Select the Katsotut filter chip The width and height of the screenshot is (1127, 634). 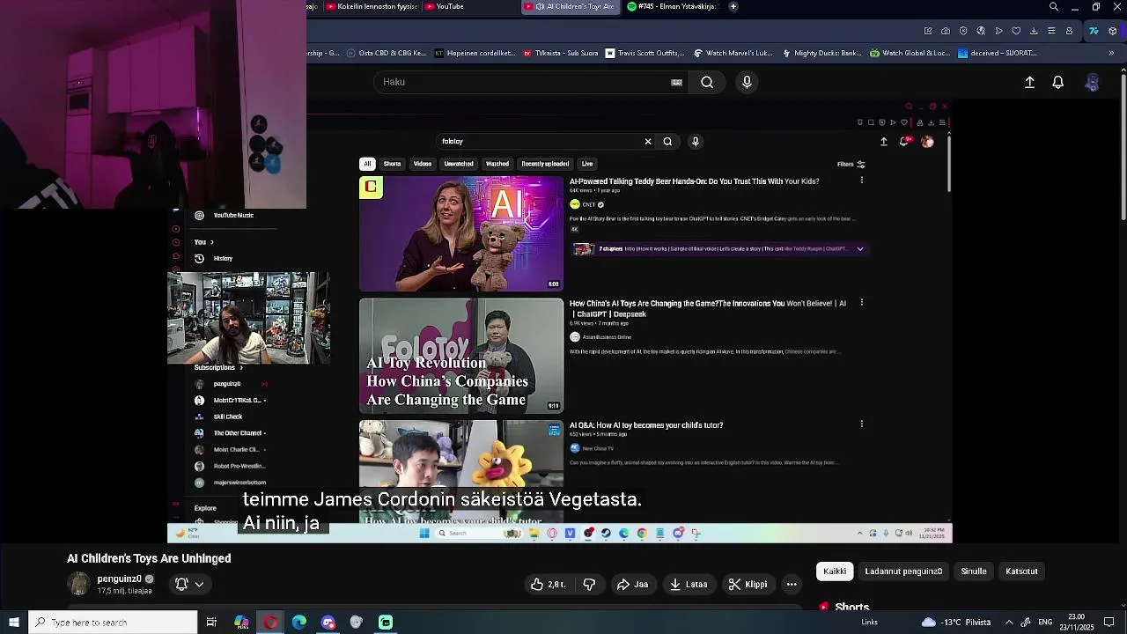coord(1021,571)
